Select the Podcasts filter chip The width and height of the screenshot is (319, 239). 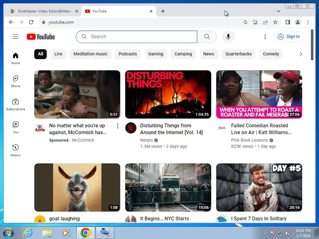pos(128,54)
